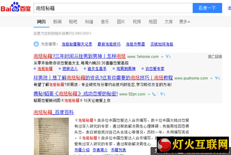Open suggestion 没钱如何泡妞
The image size is (231, 155).
[x=162, y=44]
